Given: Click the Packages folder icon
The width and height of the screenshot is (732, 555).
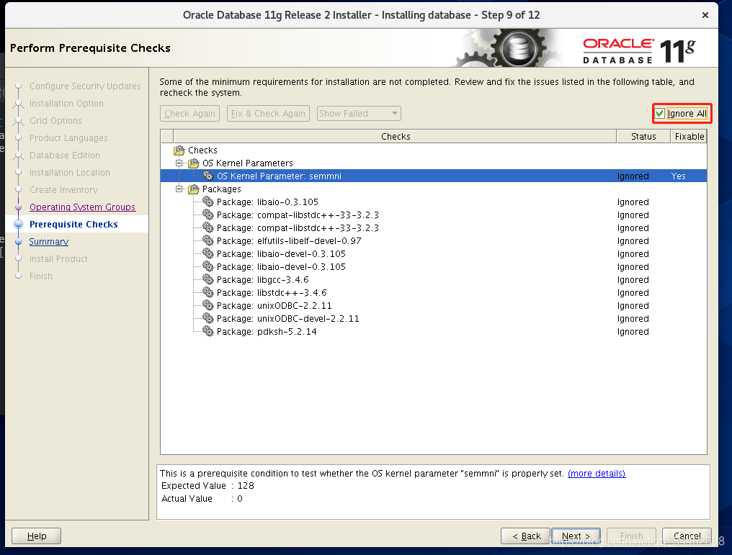Looking at the screenshot, I should [x=193, y=189].
